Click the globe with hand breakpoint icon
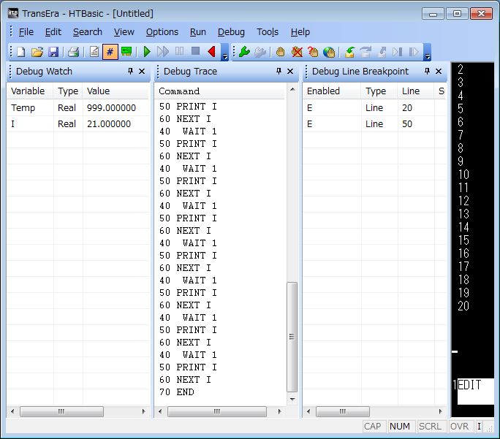 (x=329, y=52)
